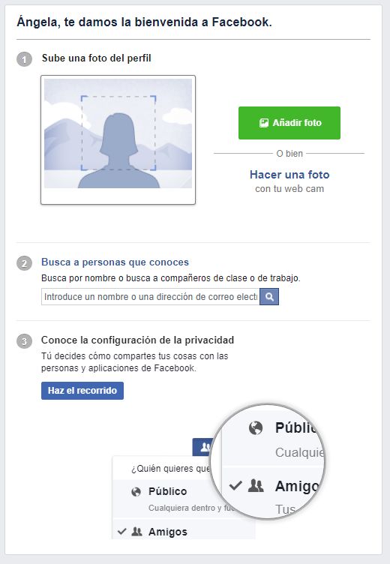The height and width of the screenshot is (564, 390).
Task: Open the blue friends audience selector dropdown
Action: click(x=203, y=447)
